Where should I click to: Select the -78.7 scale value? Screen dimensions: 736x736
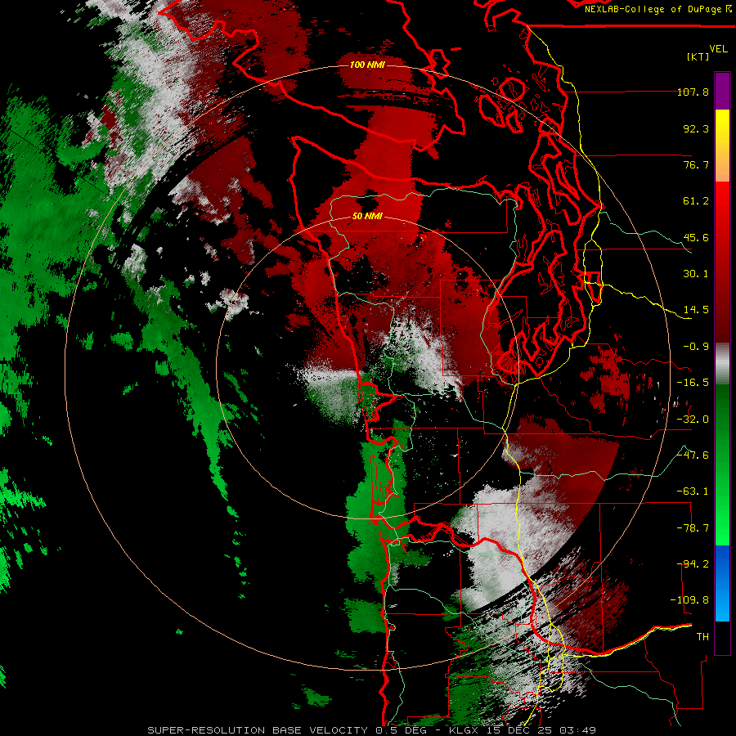click(x=693, y=528)
